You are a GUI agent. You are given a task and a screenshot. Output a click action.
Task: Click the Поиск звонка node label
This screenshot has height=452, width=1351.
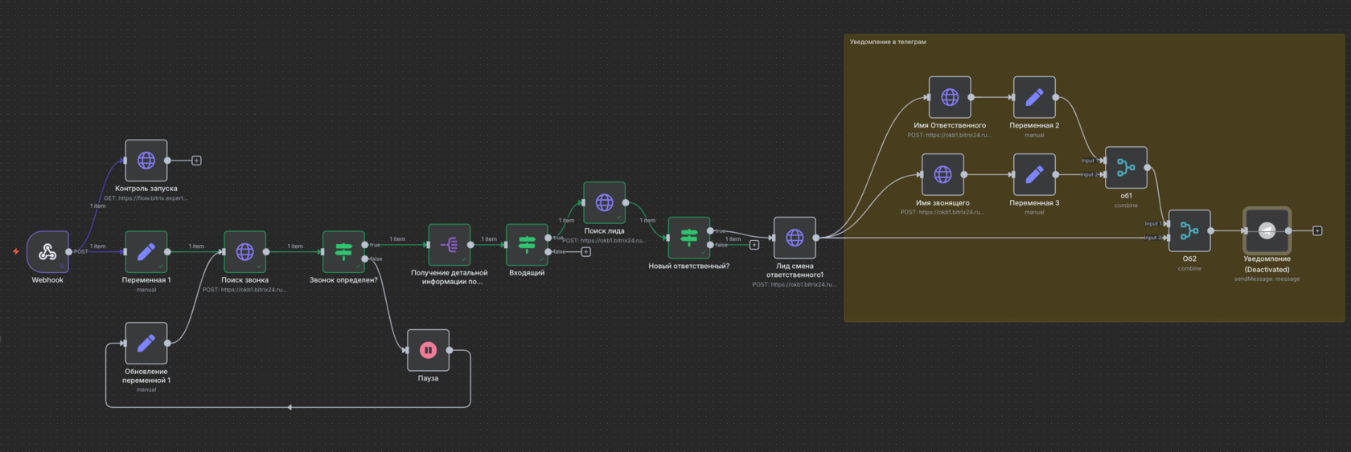coord(244,280)
